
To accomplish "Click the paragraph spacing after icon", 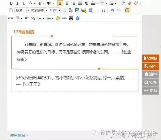I will [x=102, y=3].
